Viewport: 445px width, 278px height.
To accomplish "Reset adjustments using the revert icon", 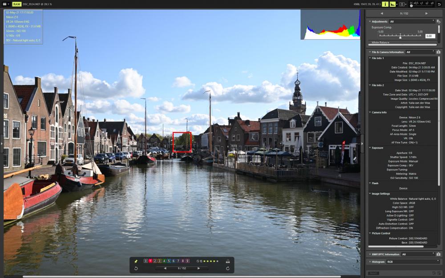I will 438,21.
